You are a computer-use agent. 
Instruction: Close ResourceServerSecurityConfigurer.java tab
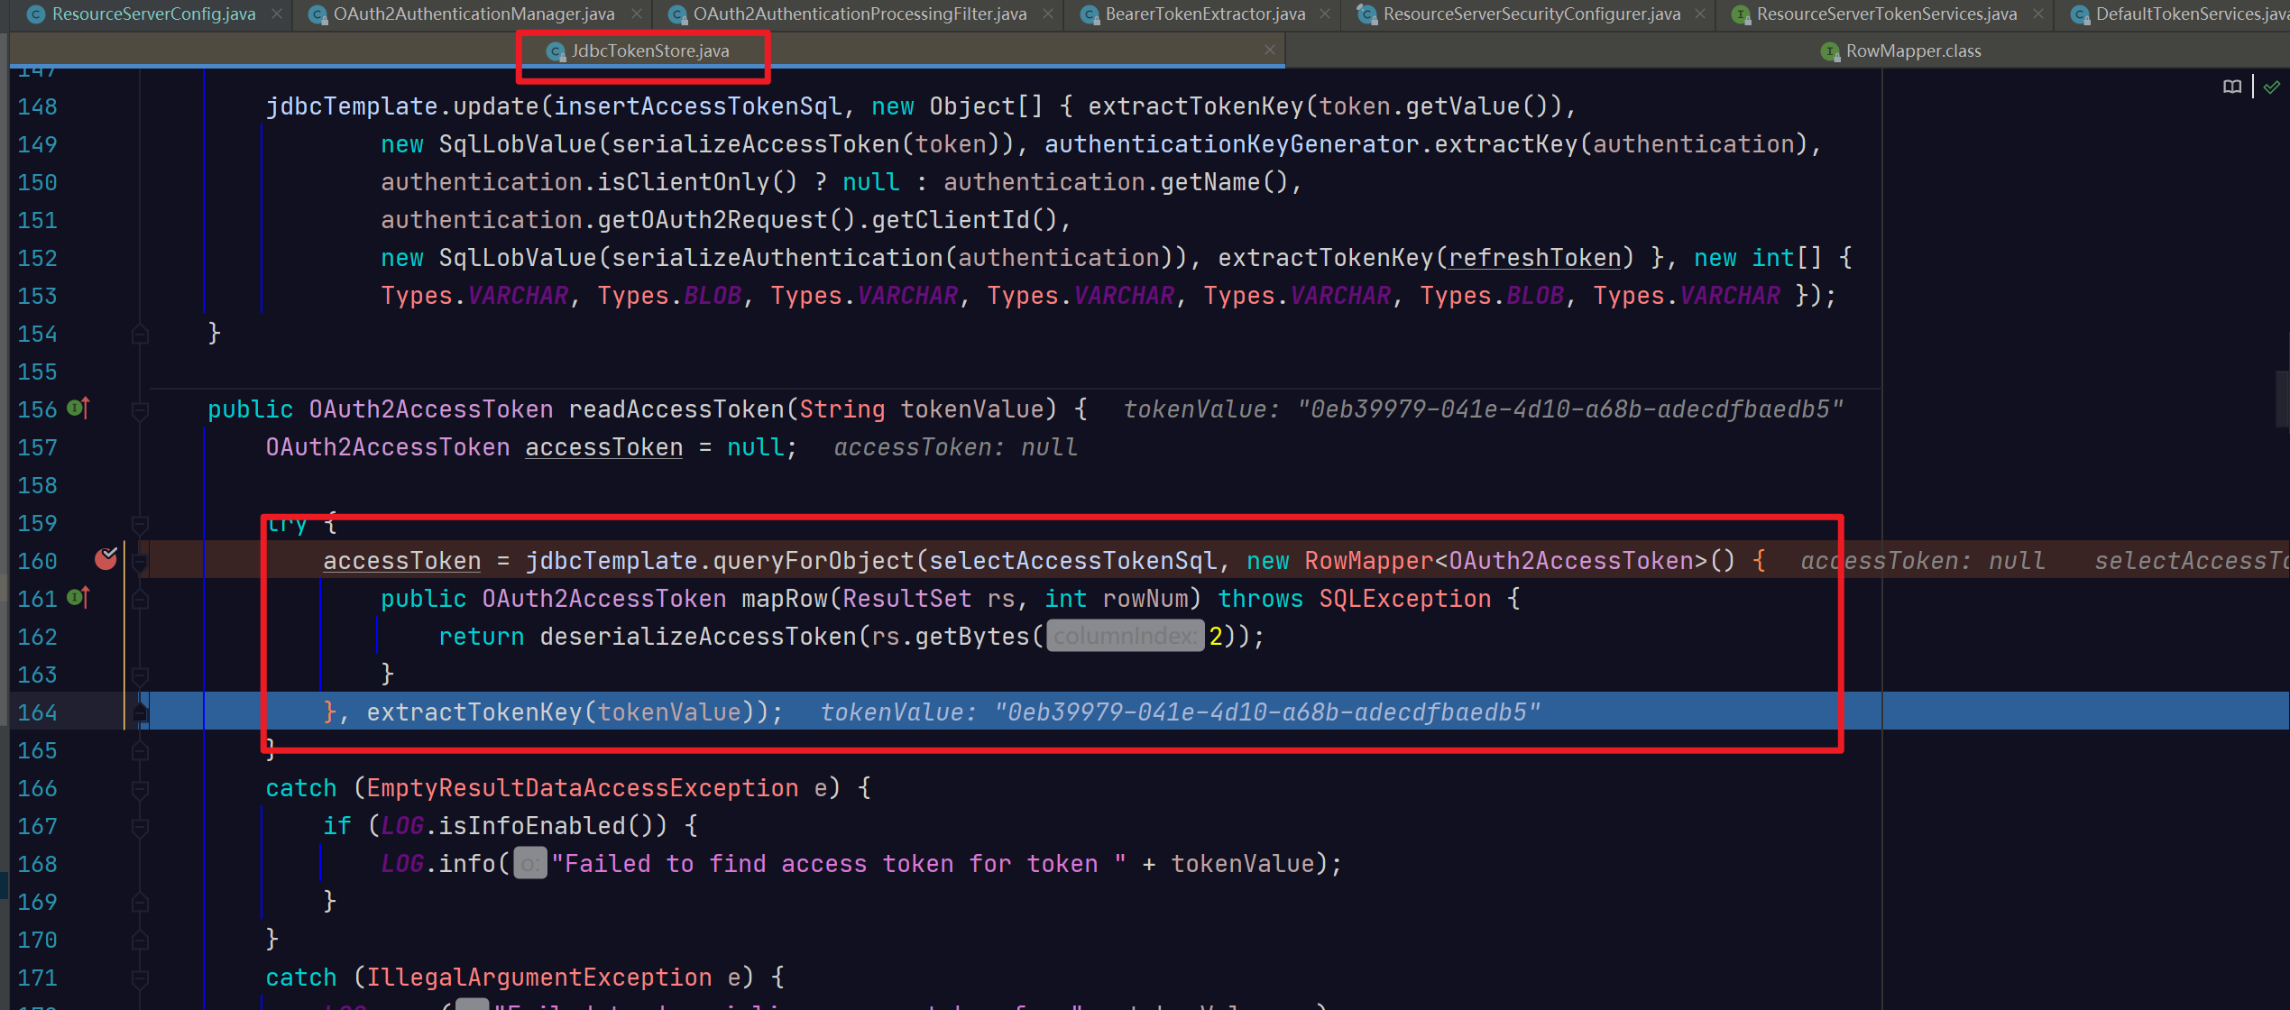[x=1699, y=14]
